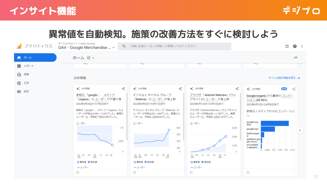327x184 pixels.
Task: Open the help question mark icon
Action: [295, 46]
